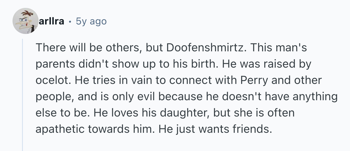
Task: Collapse the comment using the thread line
Action: tap(23, 95)
